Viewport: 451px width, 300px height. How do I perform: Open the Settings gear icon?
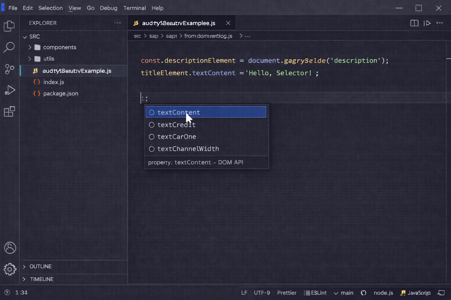point(10,269)
